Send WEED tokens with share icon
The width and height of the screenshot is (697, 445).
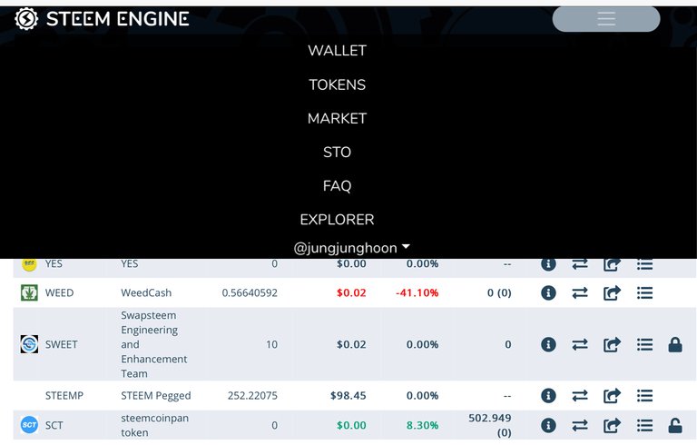[612, 292]
